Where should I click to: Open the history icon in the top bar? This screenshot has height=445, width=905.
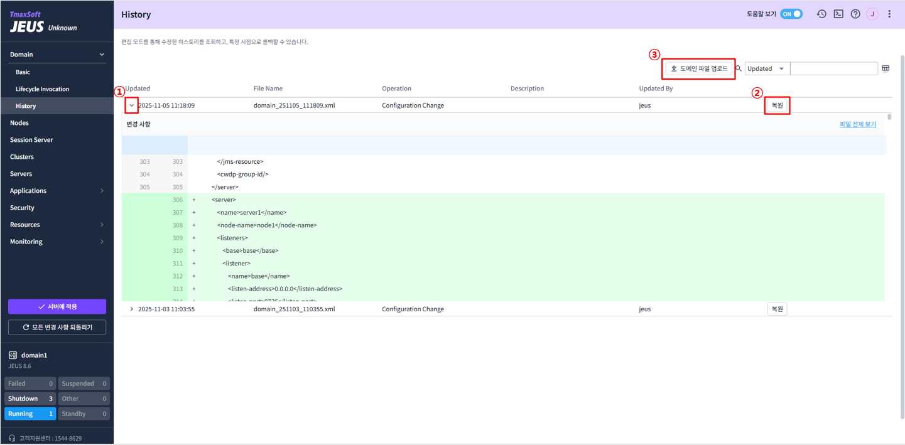(x=821, y=13)
